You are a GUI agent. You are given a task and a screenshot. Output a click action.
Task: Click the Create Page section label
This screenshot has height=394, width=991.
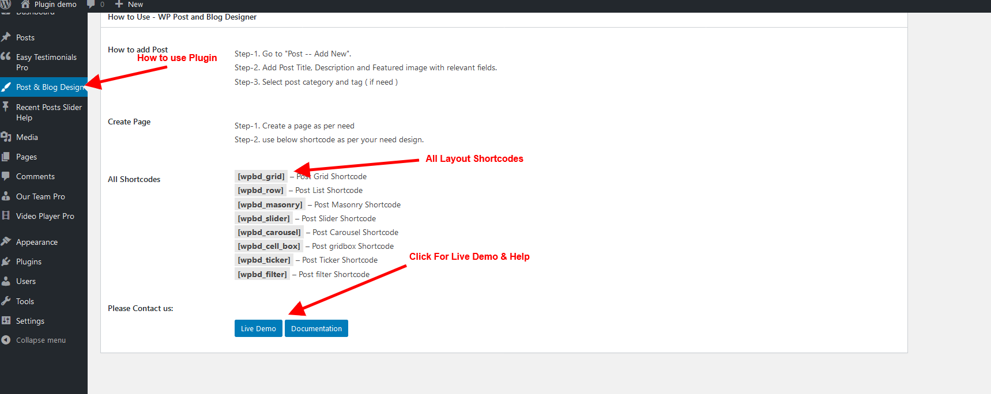(129, 122)
